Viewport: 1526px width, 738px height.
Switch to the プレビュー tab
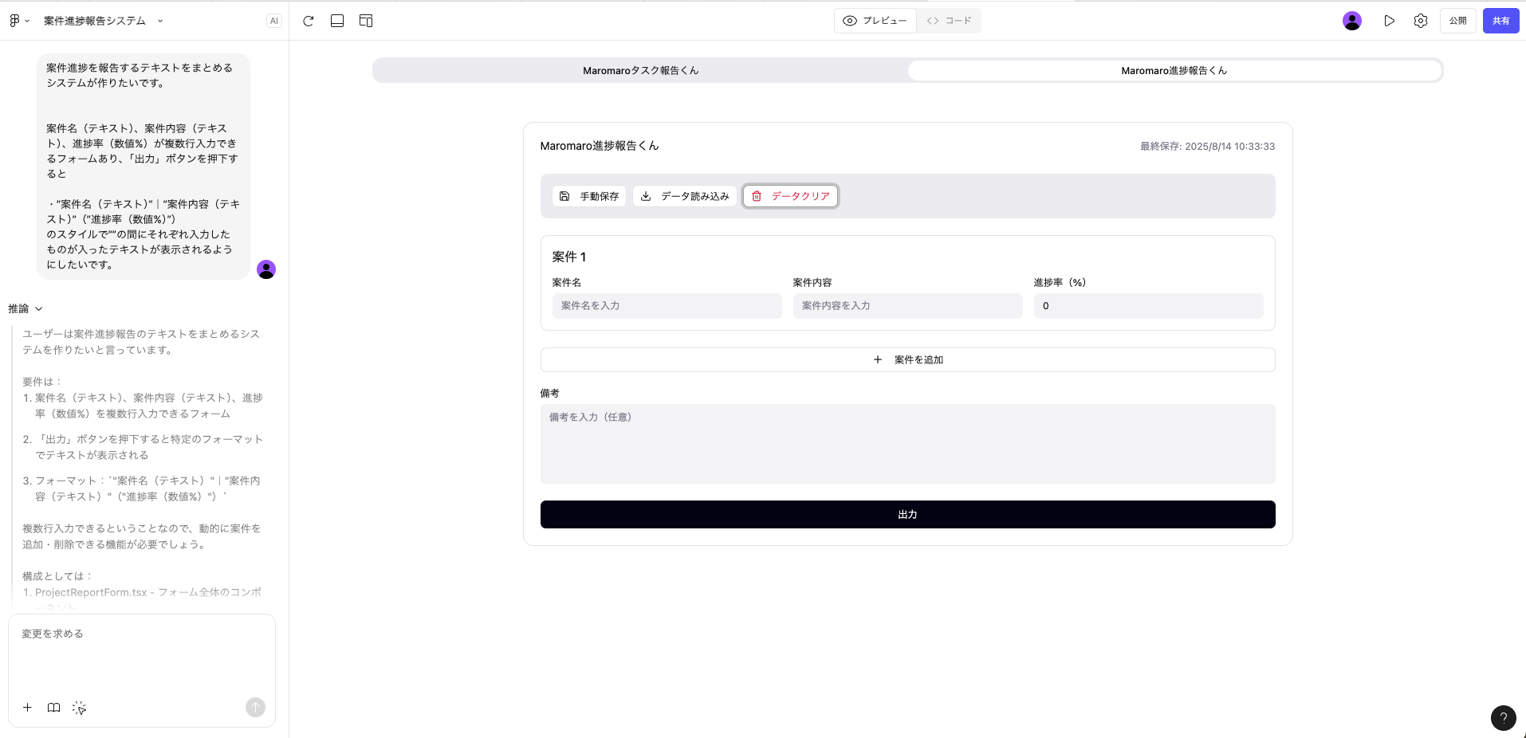[875, 21]
